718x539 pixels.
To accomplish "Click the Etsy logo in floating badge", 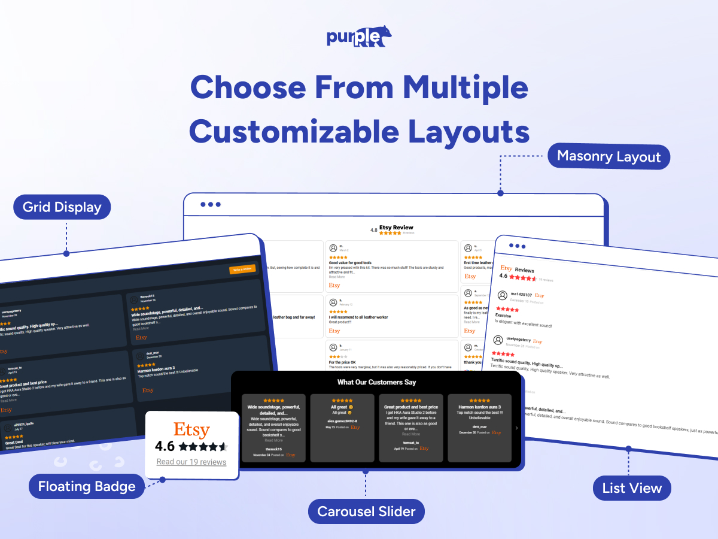I will point(191,429).
